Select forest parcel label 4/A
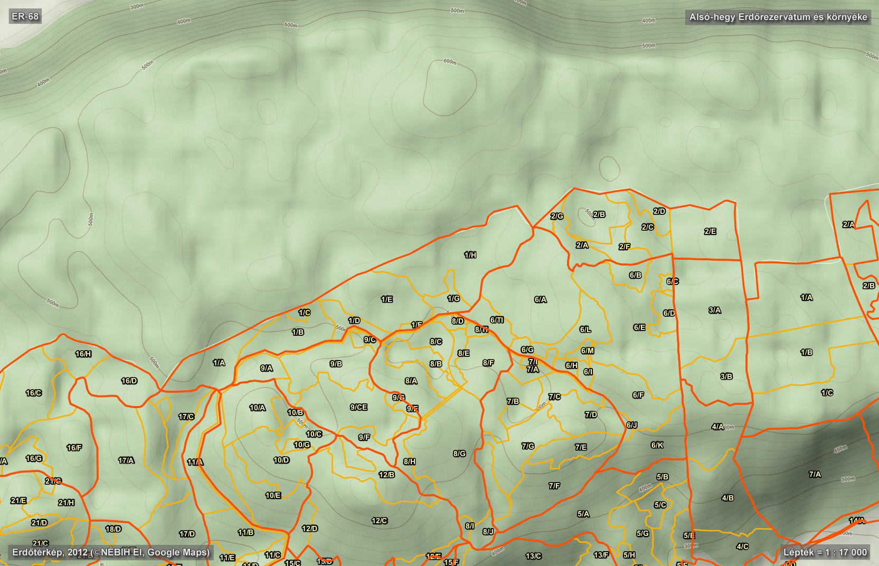Viewport: 879px width, 566px height. click(718, 427)
